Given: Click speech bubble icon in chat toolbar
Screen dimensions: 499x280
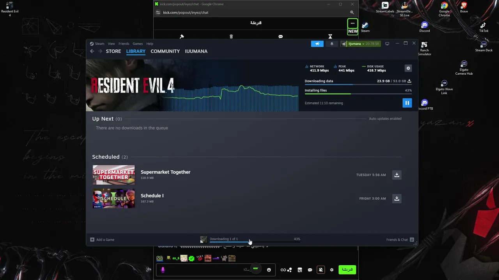Looking at the screenshot, I should [x=281, y=37].
